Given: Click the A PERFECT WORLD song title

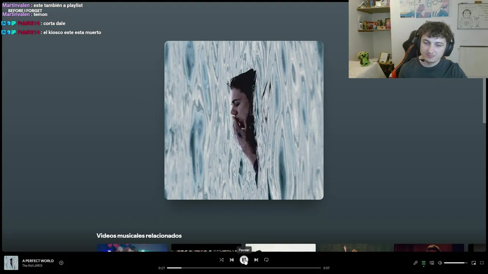Looking at the screenshot, I should (38, 261).
